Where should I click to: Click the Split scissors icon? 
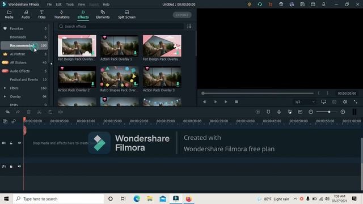click(39, 112)
